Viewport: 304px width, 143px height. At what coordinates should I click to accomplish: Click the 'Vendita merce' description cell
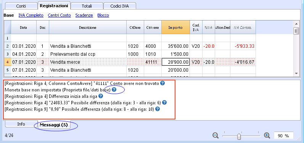coord(88,62)
